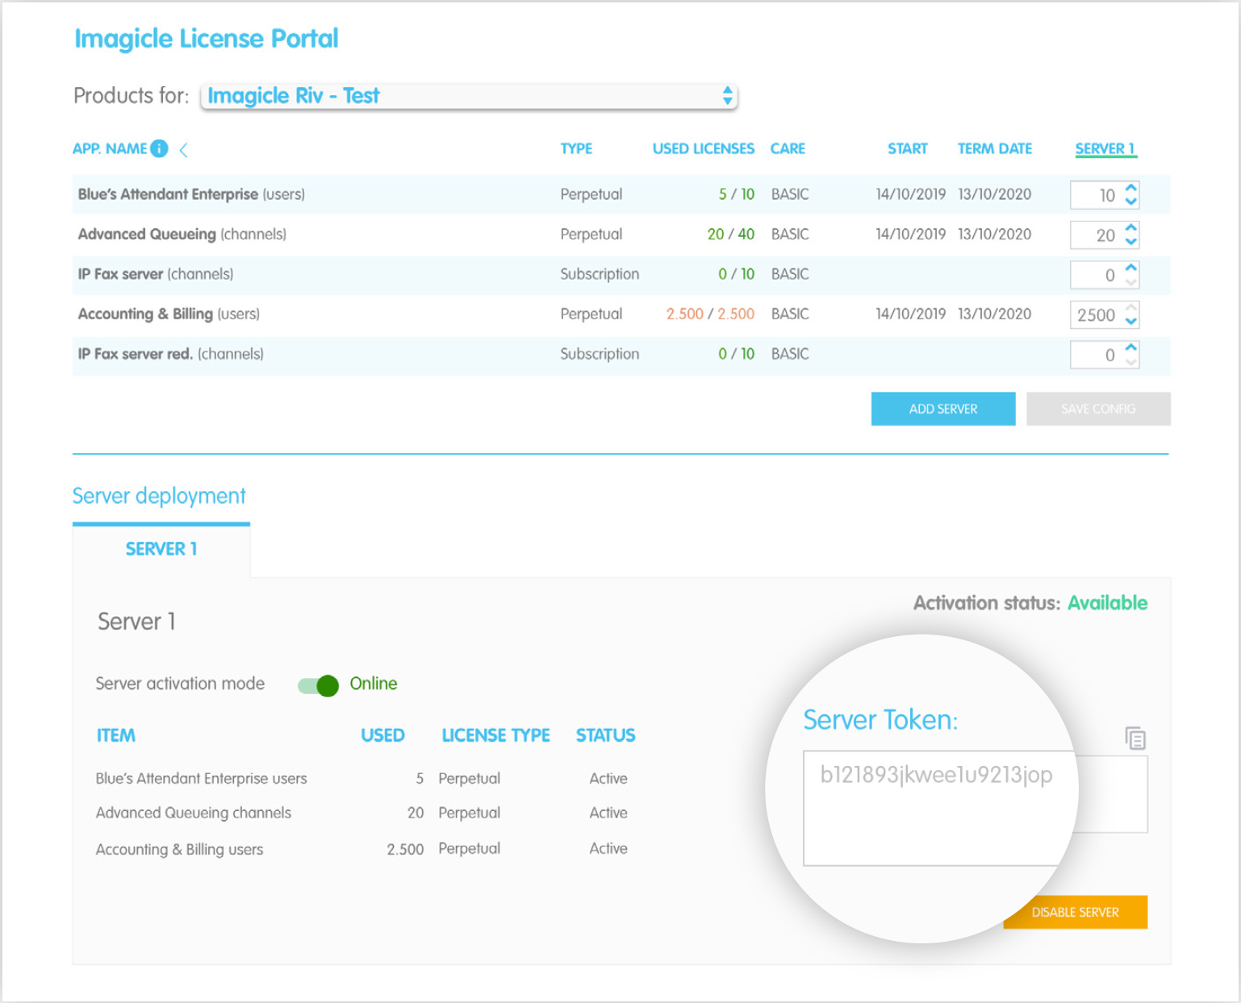Increase IP Fax server channel count
The width and height of the screenshot is (1241, 1003).
pyautogui.click(x=1131, y=268)
